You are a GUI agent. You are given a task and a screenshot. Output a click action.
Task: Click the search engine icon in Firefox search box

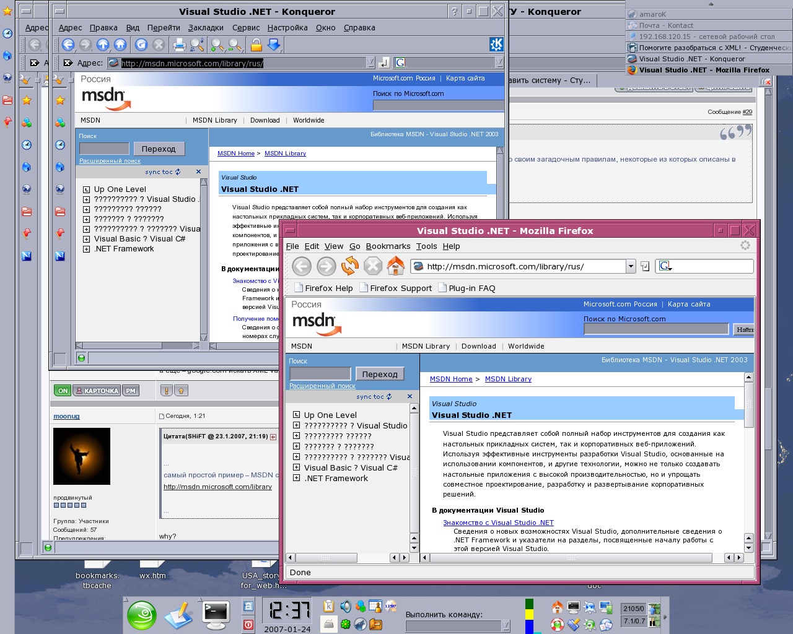coord(665,266)
